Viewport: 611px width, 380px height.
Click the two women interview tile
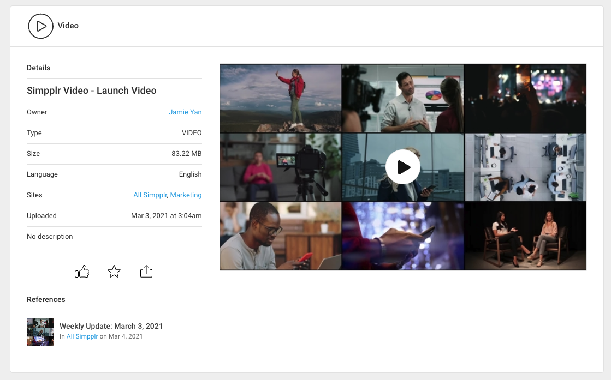coord(525,236)
